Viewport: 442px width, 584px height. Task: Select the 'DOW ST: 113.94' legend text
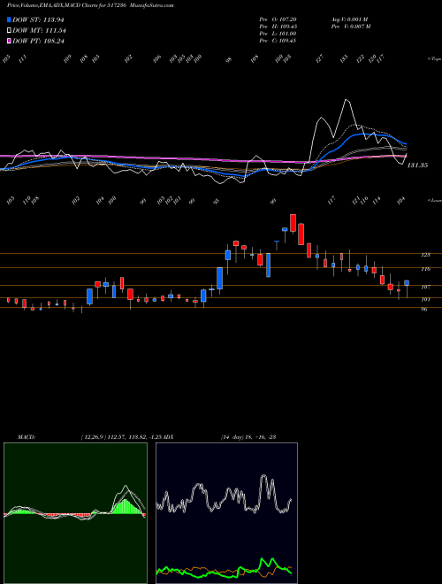[x=39, y=19]
